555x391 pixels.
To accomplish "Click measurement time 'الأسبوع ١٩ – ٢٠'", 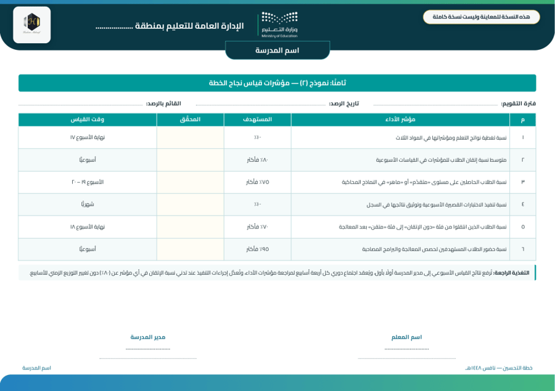I will 88,182.
